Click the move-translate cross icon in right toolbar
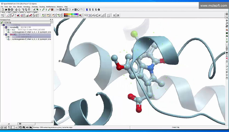The image size is (229, 132). click(x=227, y=20)
